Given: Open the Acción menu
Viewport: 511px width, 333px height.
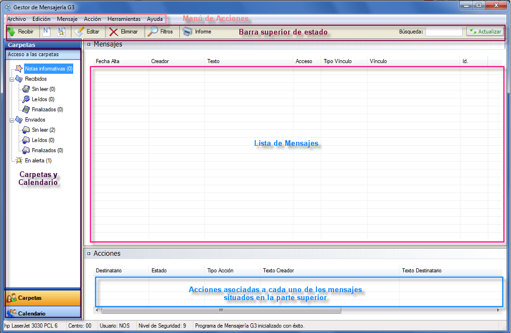Looking at the screenshot, I should [x=92, y=19].
